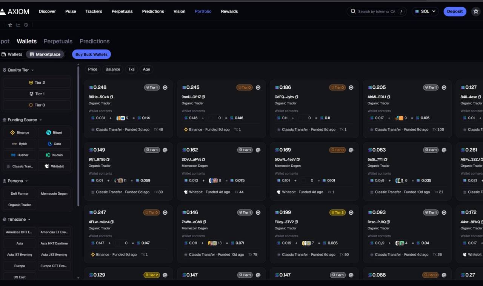
Task: Click the token icons on the 86He...5CxA card
Action: point(120,118)
